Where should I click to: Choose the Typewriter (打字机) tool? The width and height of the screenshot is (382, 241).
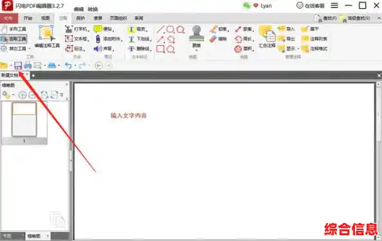tap(77, 29)
